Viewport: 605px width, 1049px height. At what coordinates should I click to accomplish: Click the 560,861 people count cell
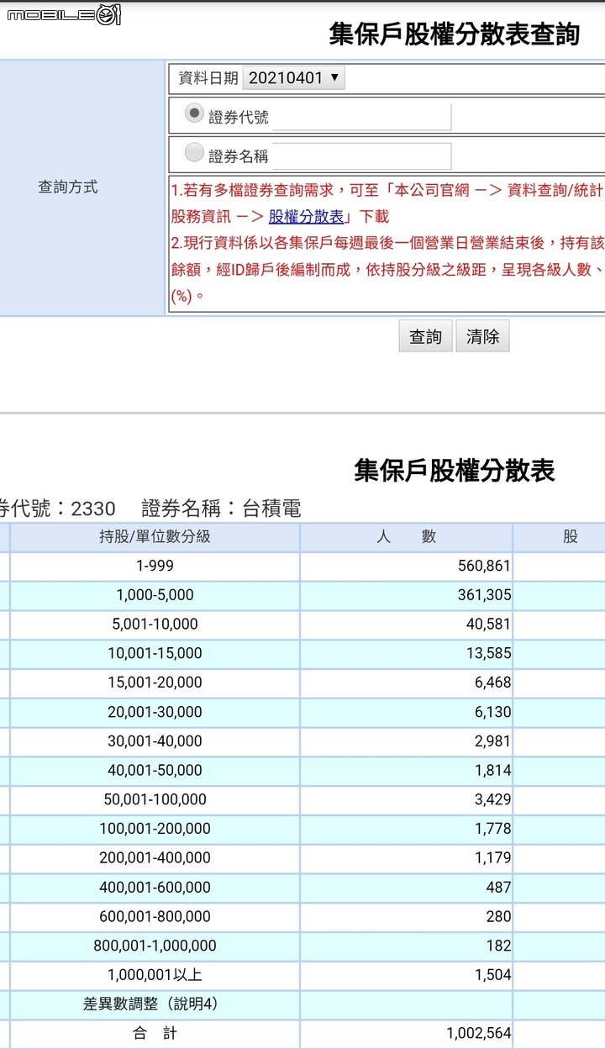click(x=406, y=567)
